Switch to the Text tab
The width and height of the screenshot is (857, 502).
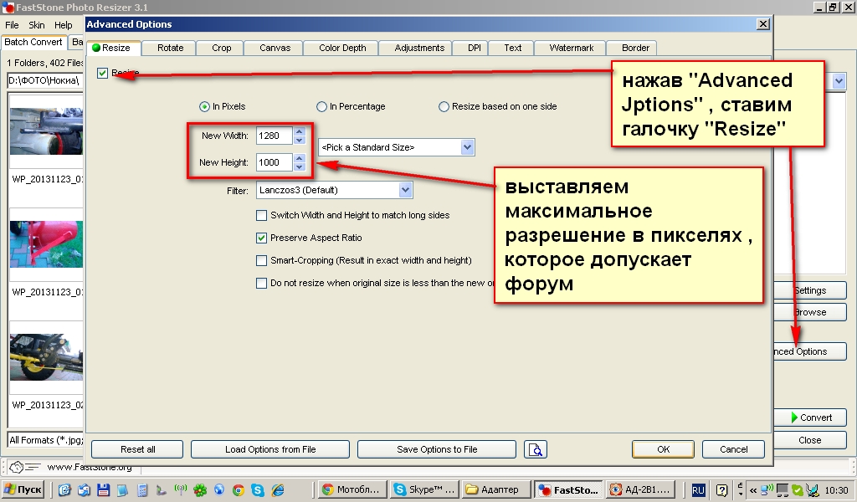(x=513, y=48)
